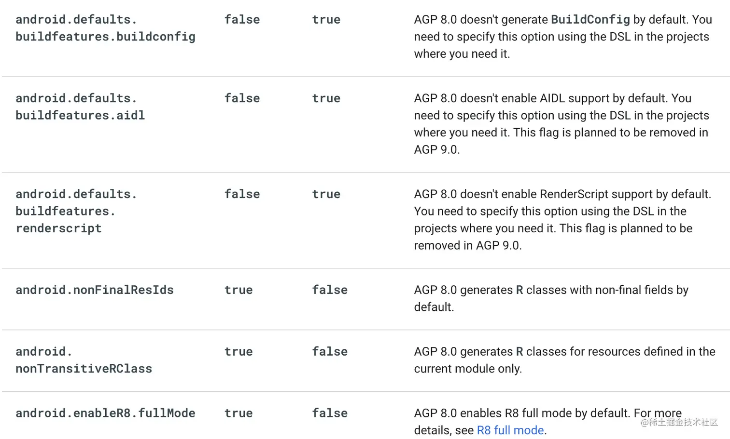The image size is (730, 439).
Task: Click the 稀土掘金技术社区 watermark
Action: (x=679, y=423)
